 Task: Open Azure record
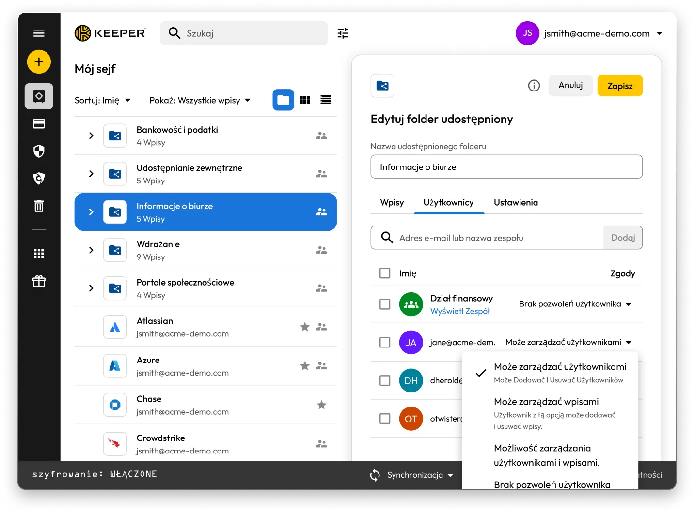coord(205,366)
